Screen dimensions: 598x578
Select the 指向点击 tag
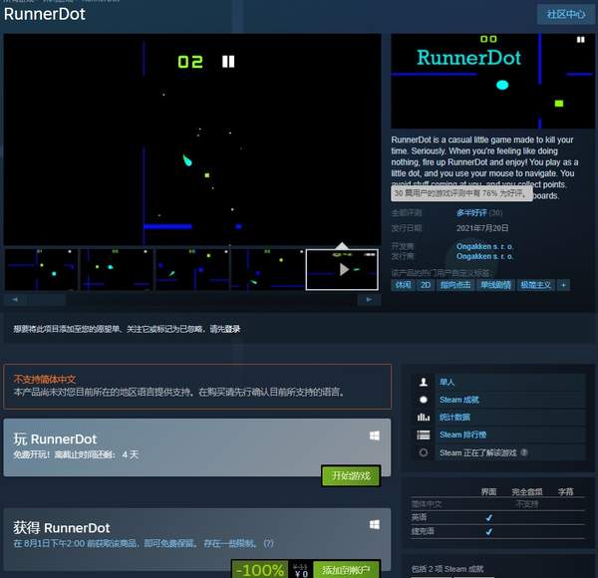pyautogui.click(x=455, y=285)
